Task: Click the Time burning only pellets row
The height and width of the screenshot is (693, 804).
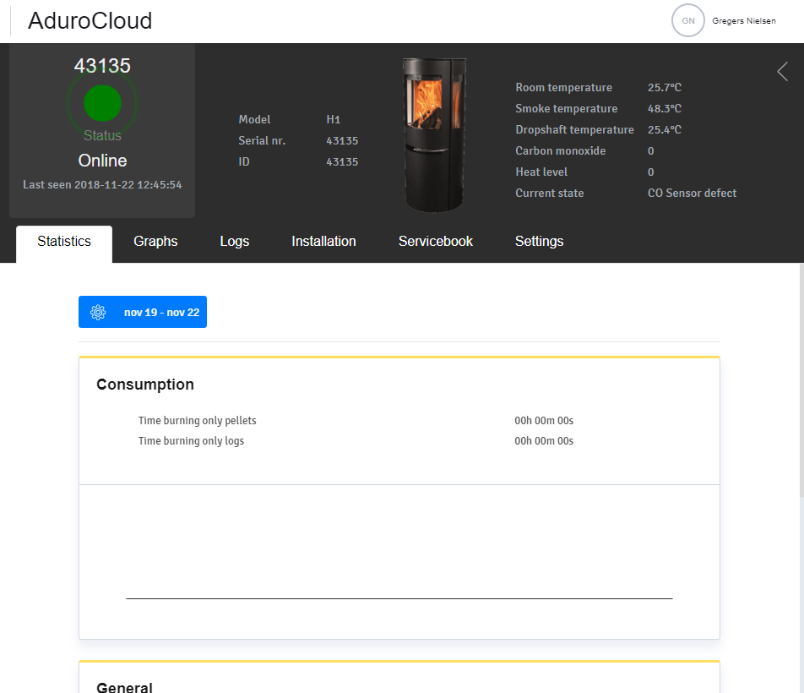Action: [356, 421]
